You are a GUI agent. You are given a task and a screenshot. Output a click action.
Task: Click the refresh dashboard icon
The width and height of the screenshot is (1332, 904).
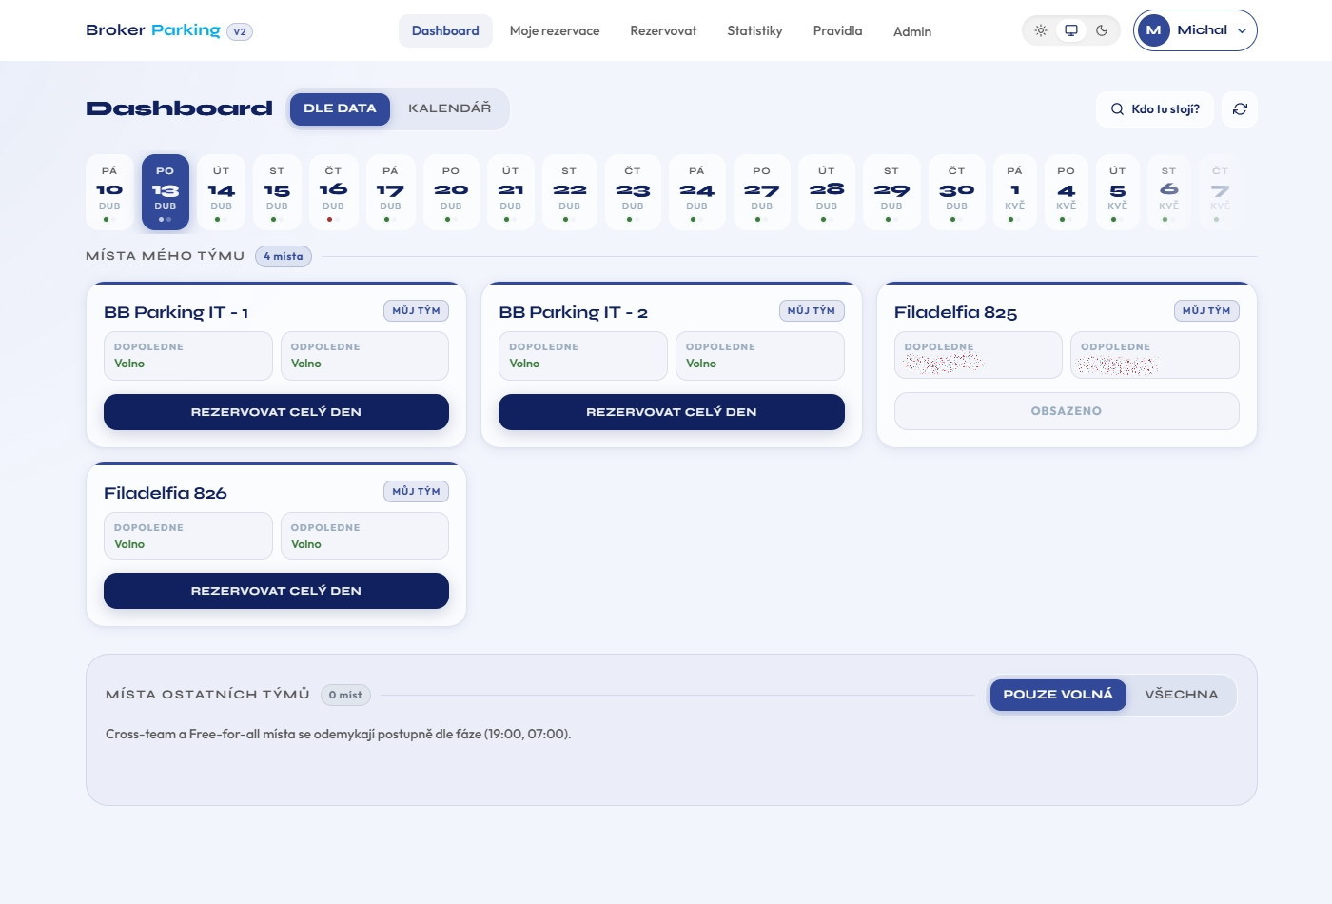pyautogui.click(x=1240, y=109)
